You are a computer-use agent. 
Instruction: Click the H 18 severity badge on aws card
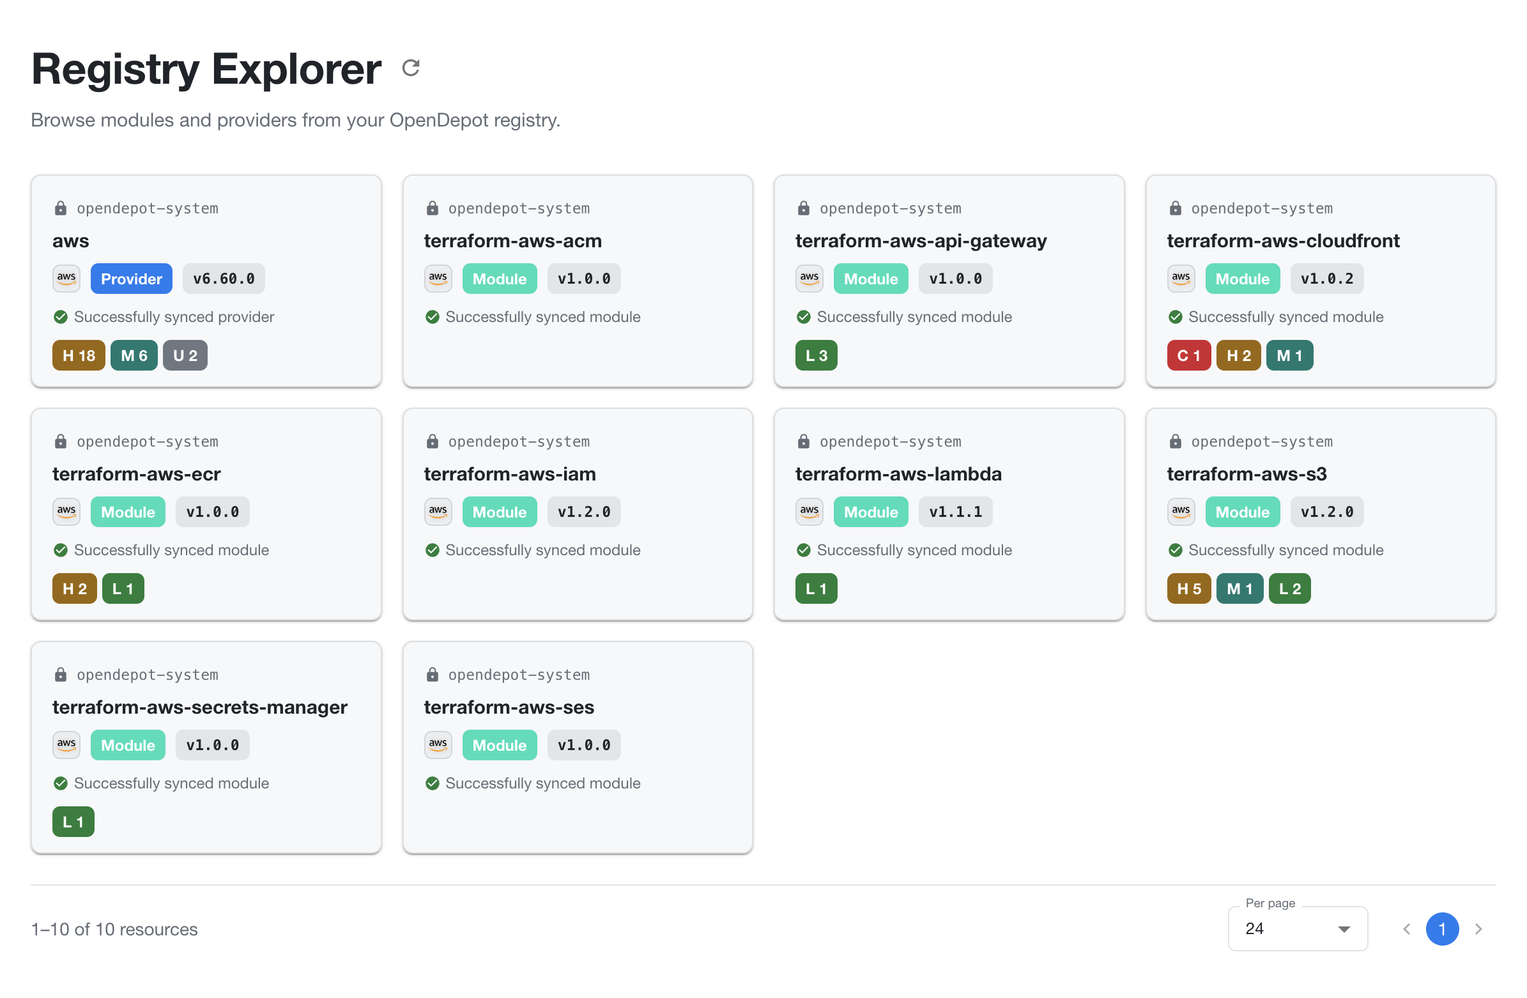pos(79,355)
